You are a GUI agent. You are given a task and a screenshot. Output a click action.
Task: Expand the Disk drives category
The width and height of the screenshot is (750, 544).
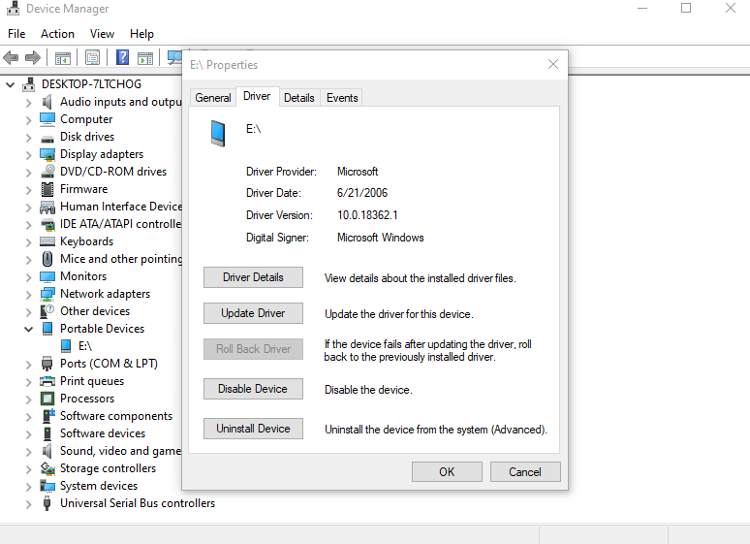point(29,138)
